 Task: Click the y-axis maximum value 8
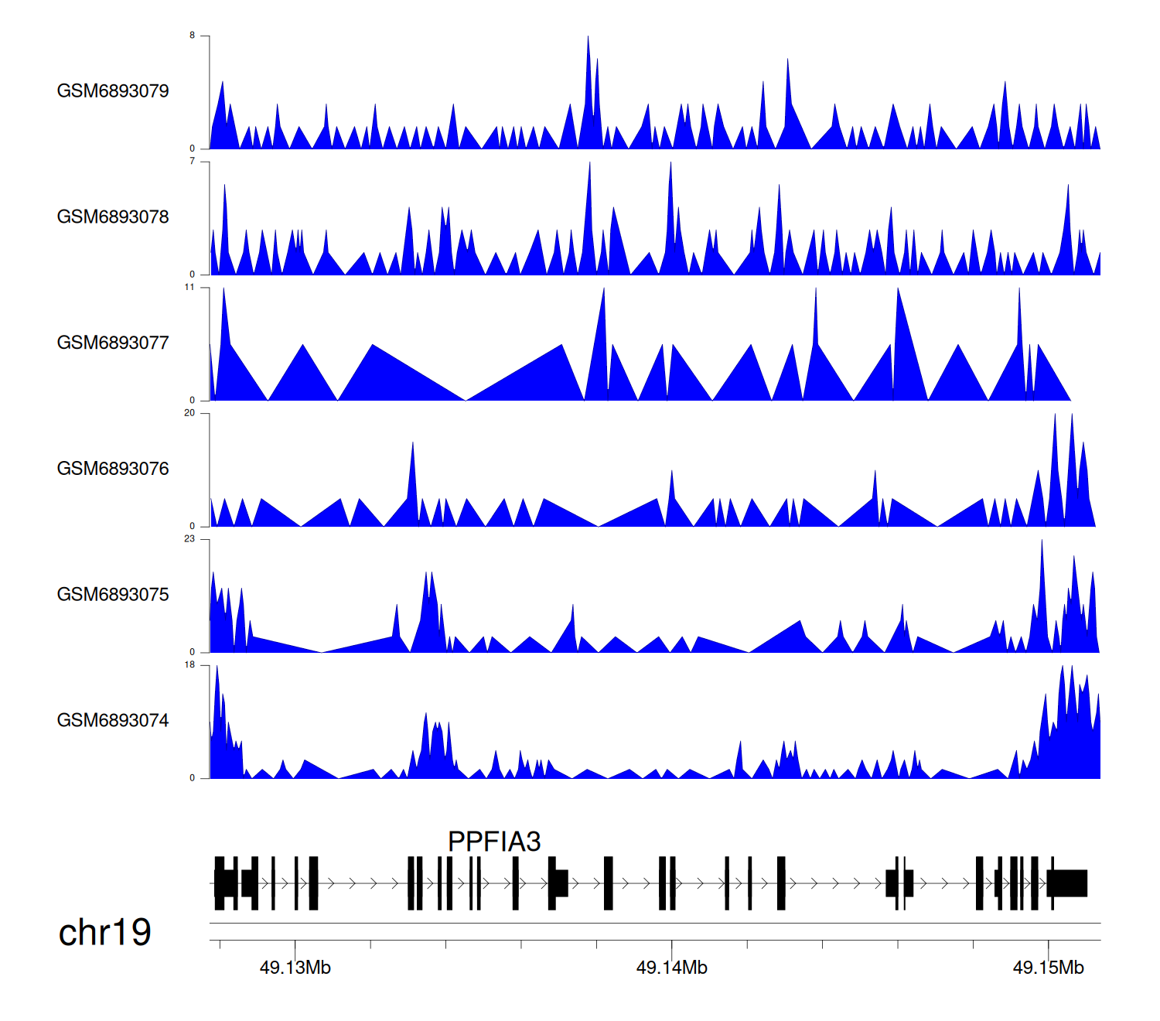(x=193, y=36)
